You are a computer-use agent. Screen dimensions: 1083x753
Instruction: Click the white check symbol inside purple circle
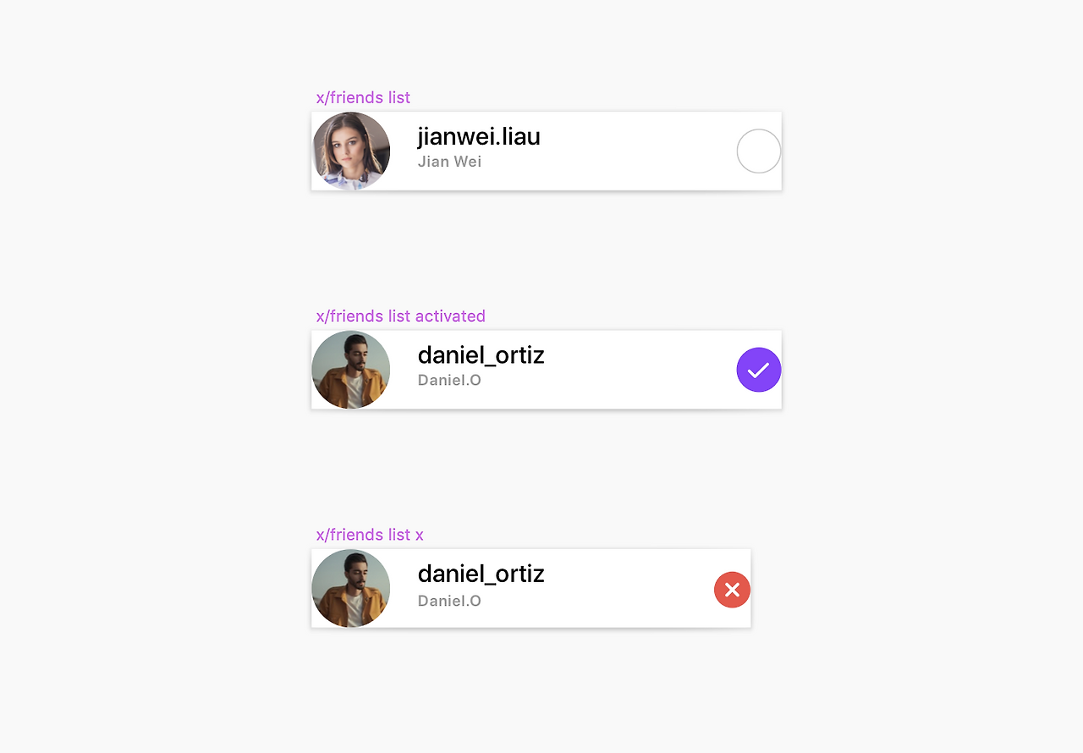coord(758,370)
